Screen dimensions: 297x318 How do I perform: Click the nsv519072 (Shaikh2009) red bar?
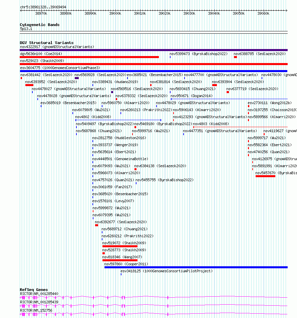pos(120,246)
